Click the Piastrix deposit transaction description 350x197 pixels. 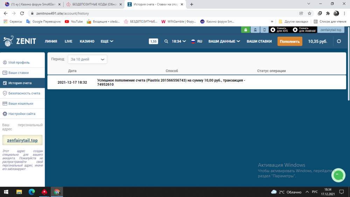point(171,82)
